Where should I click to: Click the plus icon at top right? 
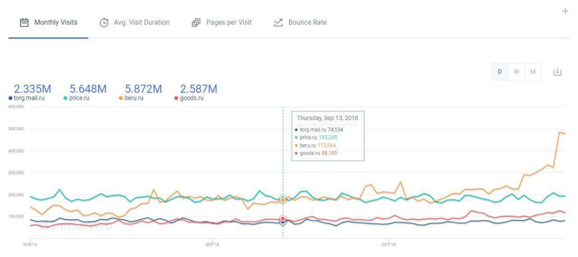click(x=565, y=11)
